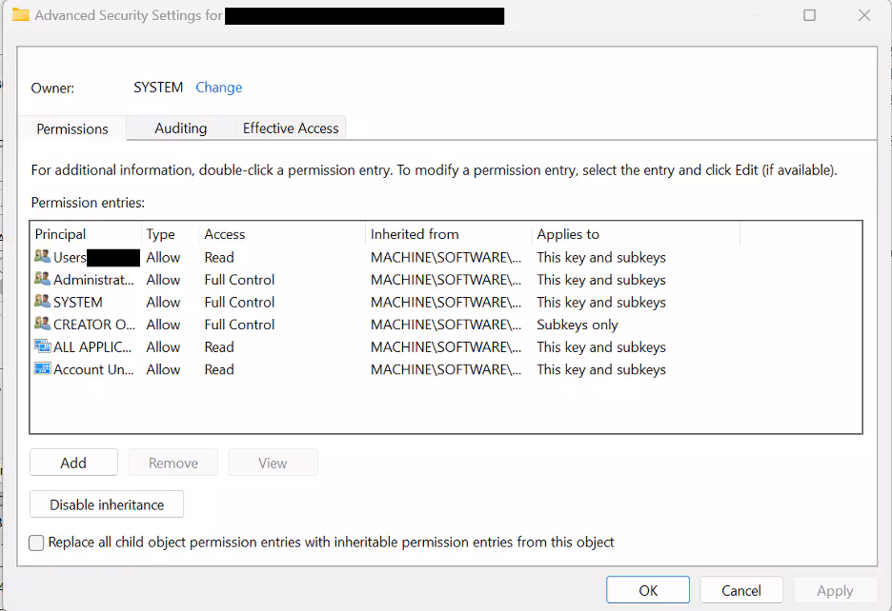Click the Users principal group icon
The height and width of the screenshot is (611, 892).
click(42, 257)
